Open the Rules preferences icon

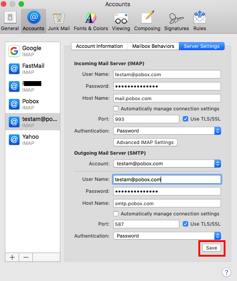click(200, 21)
